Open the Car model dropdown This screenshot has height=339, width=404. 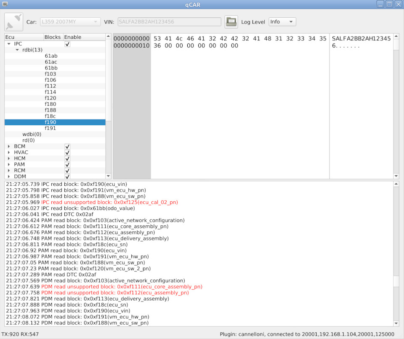70,22
